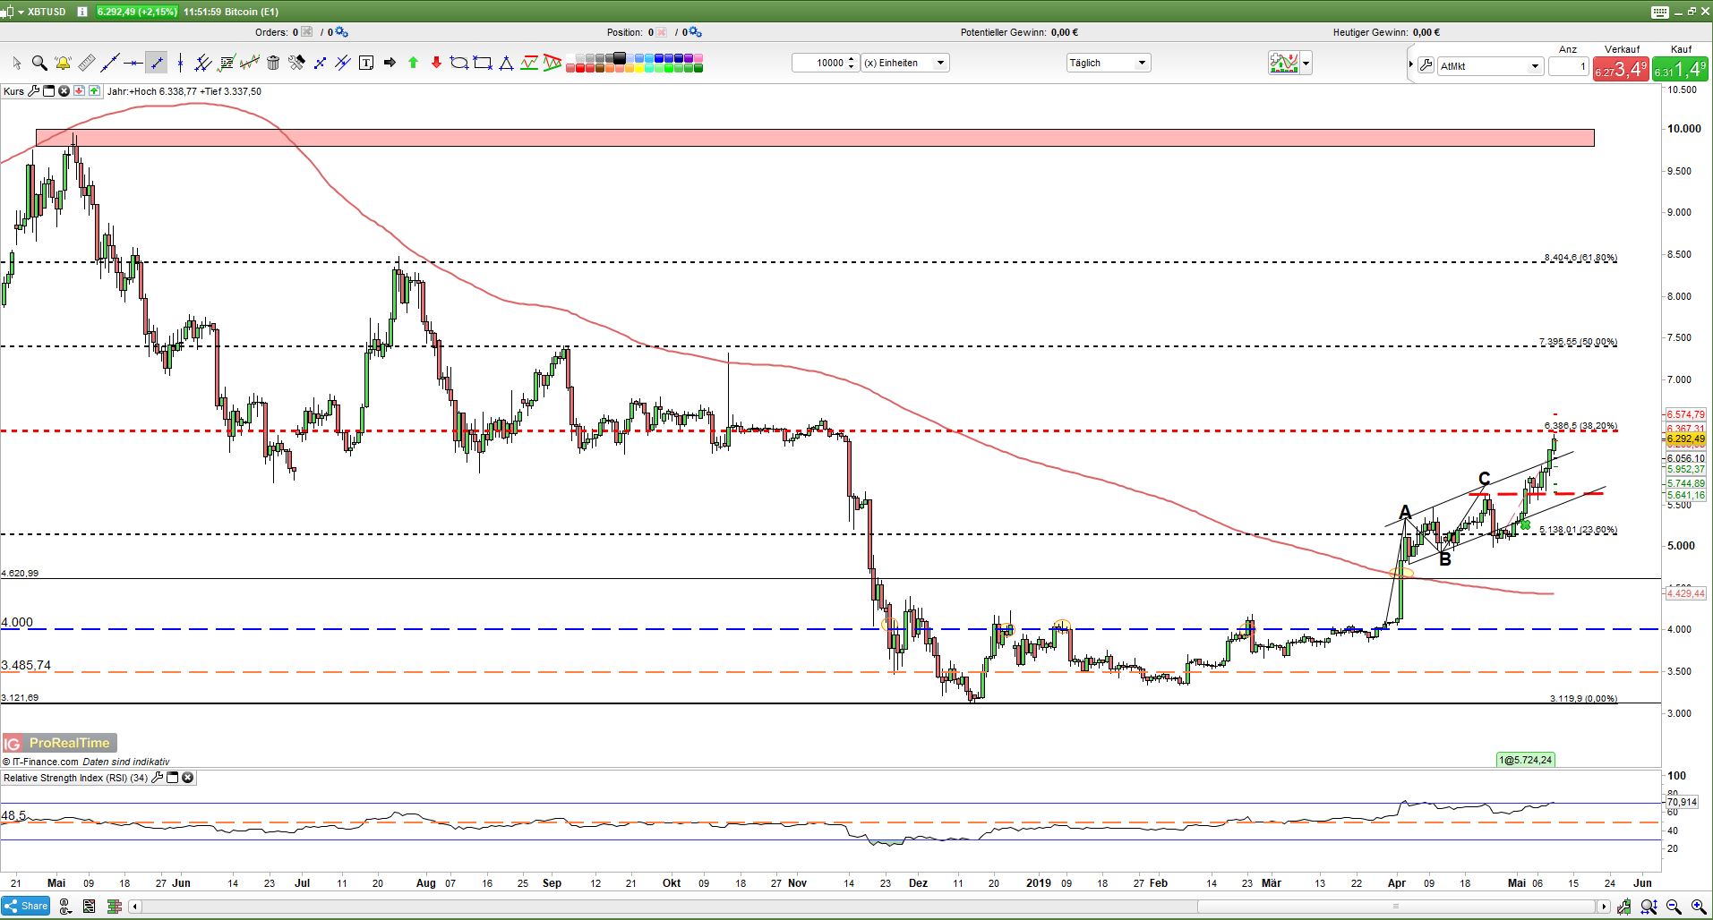Image resolution: width=1713 pixels, height=920 pixels.
Task: Click the green Kauf buy button
Action: pos(1680,70)
